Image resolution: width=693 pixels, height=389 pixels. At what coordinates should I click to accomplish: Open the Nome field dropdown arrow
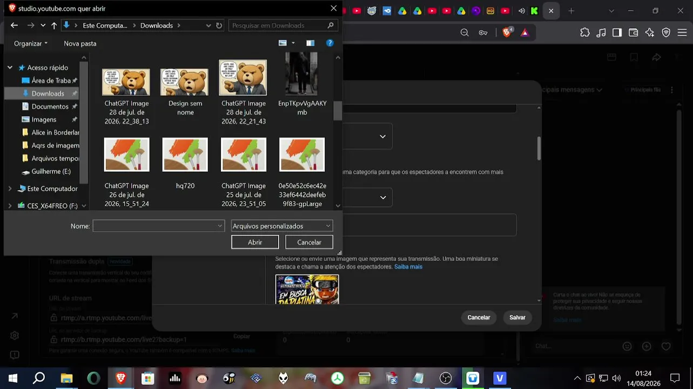click(x=220, y=226)
